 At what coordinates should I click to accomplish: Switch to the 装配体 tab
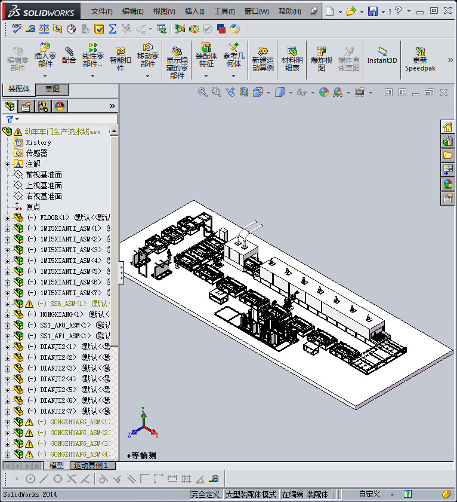point(19,89)
